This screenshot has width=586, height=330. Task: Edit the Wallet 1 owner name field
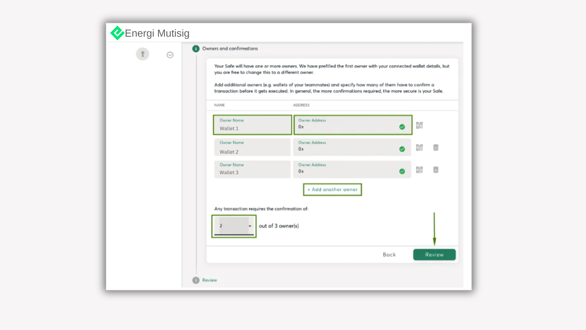coord(252,125)
